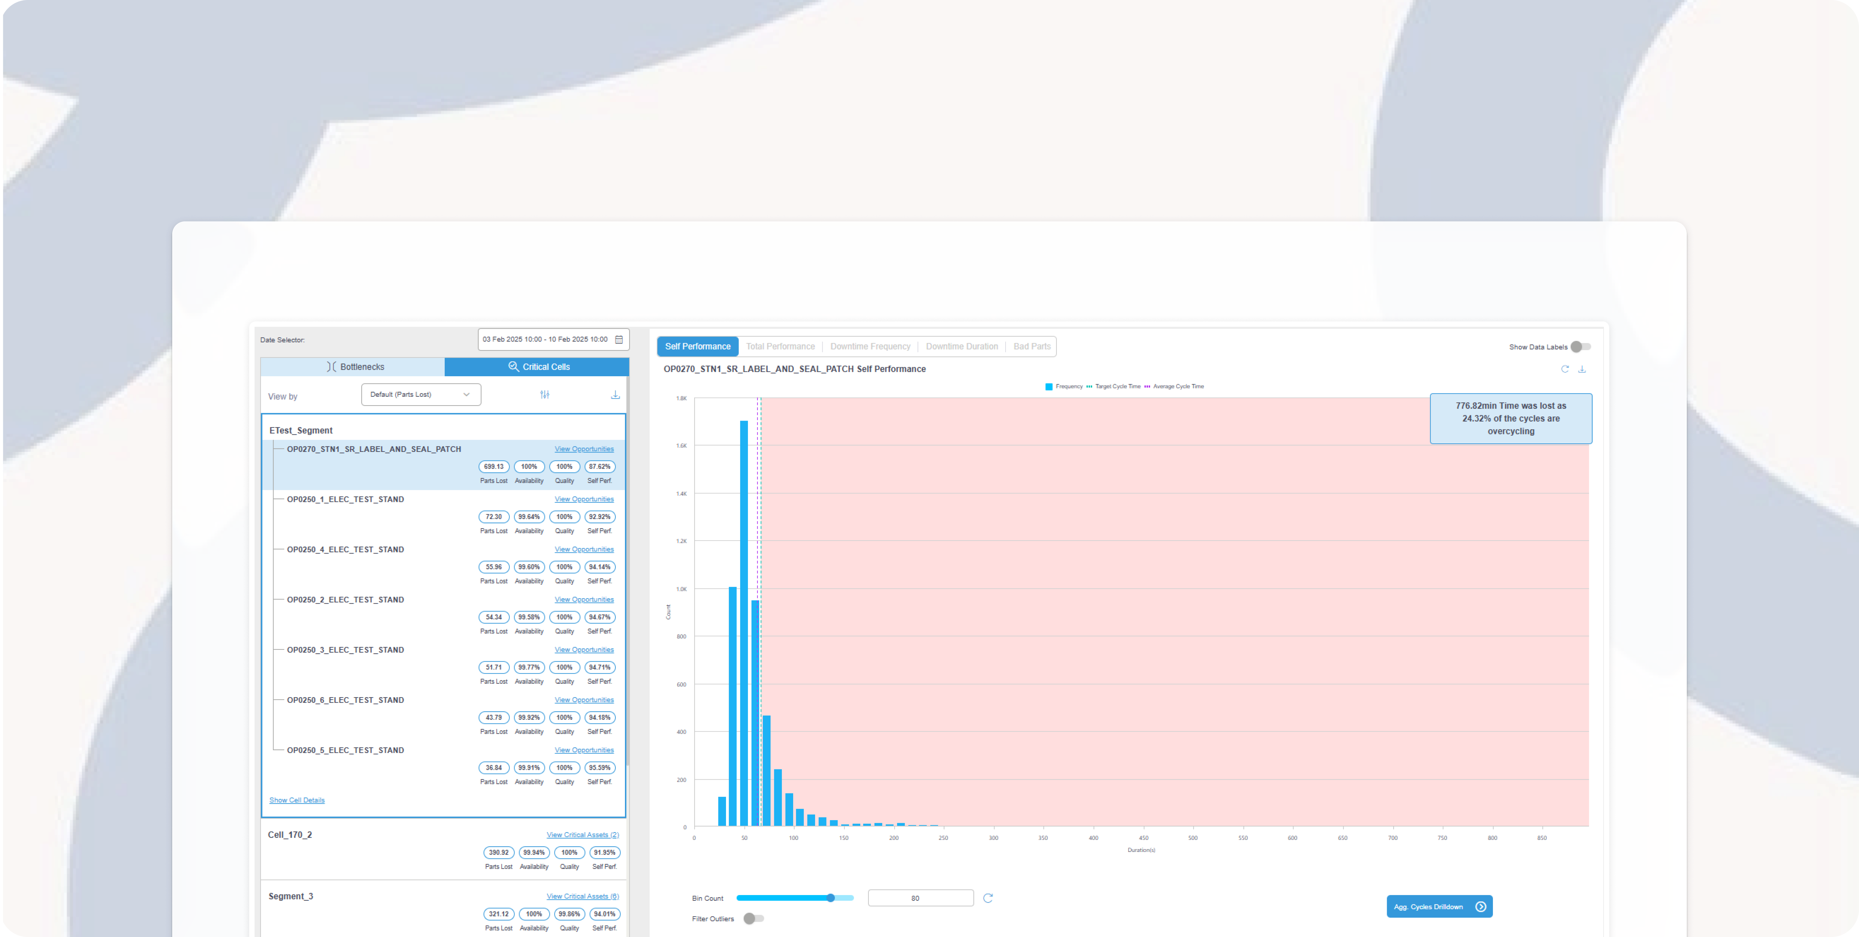Select the Bad Parts tab
The image size is (1859, 937).
pos(1032,347)
